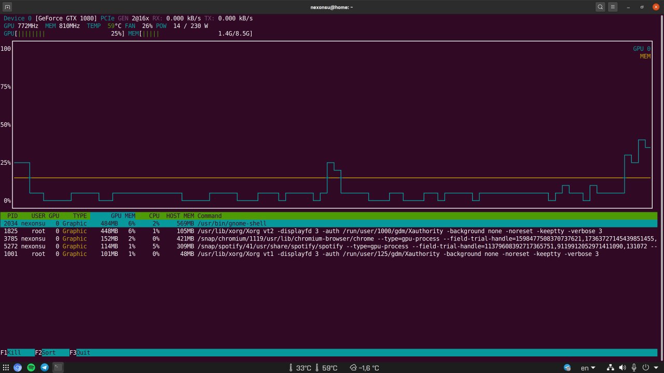
Task: Open Spotify from the taskbar
Action: (31, 367)
